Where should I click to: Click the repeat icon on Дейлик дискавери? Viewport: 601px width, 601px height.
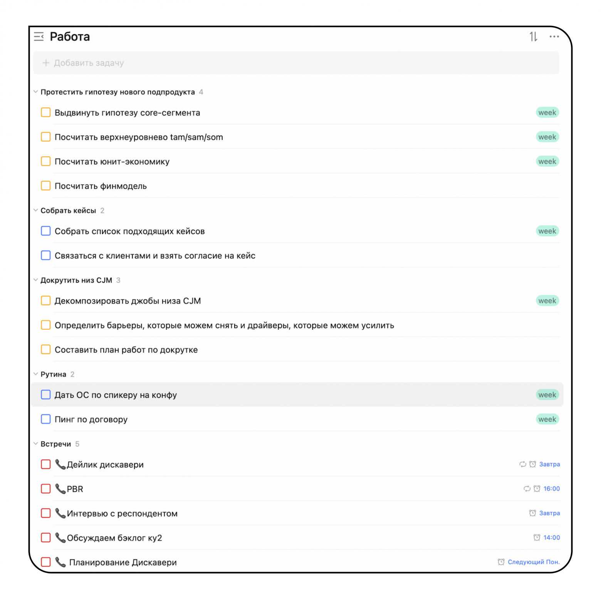522,464
